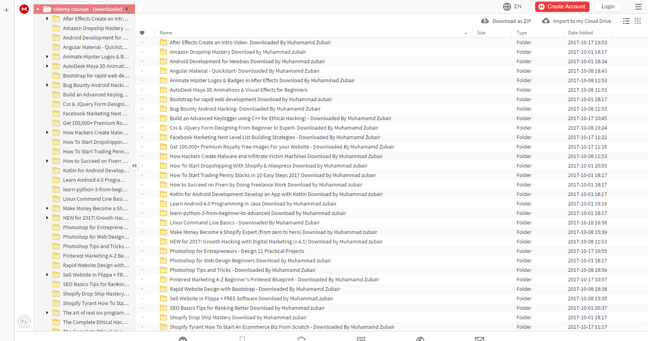The height and width of the screenshot is (341, 648).
Task: Select 'Amazon Dropship Mastery Download by Muhammad zubair' row
Action: [x=391, y=52]
